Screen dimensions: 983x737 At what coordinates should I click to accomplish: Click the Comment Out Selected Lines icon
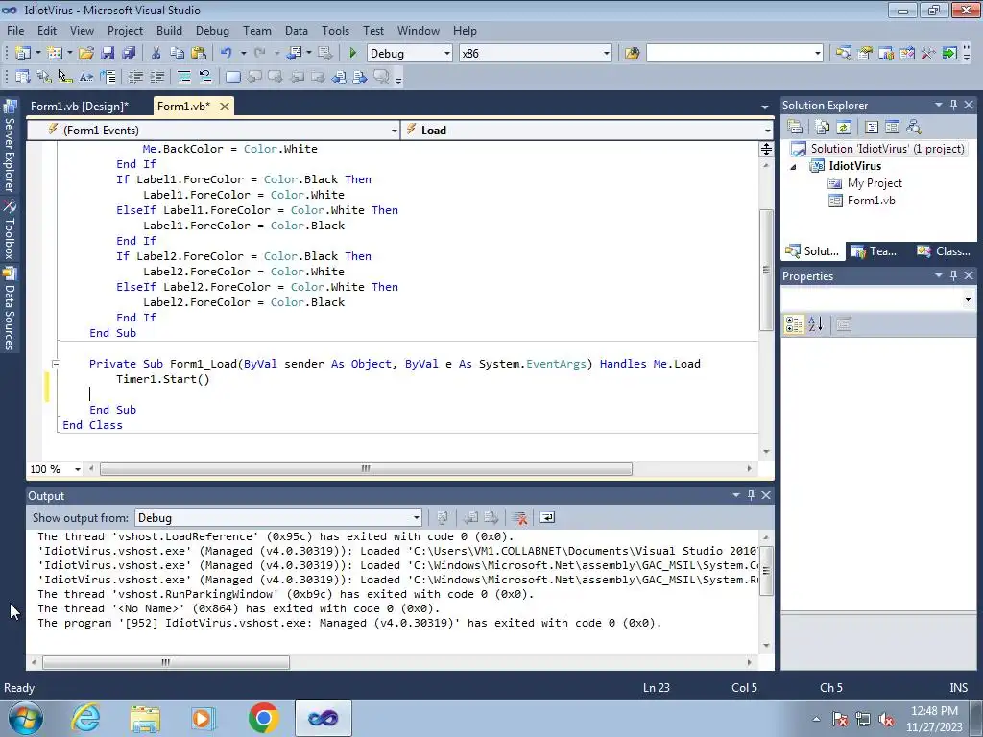point(183,77)
